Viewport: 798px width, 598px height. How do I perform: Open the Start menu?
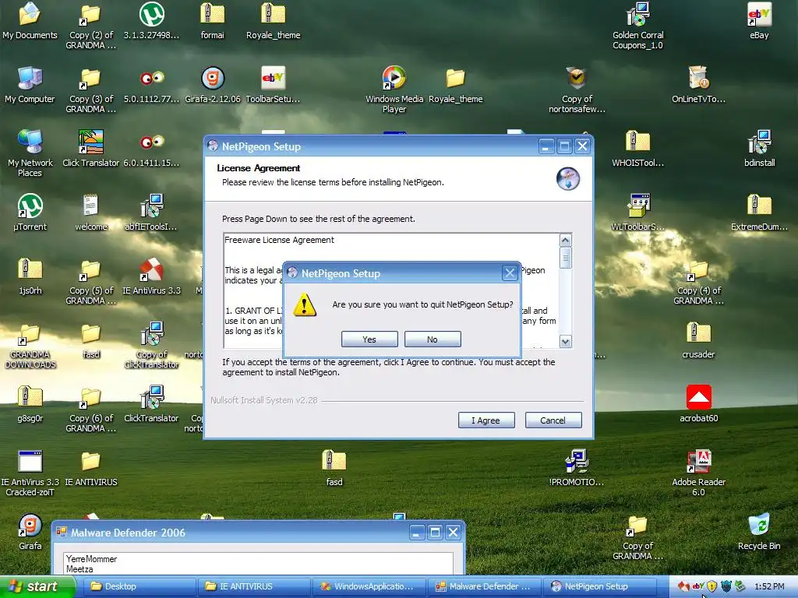pos(37,586)
